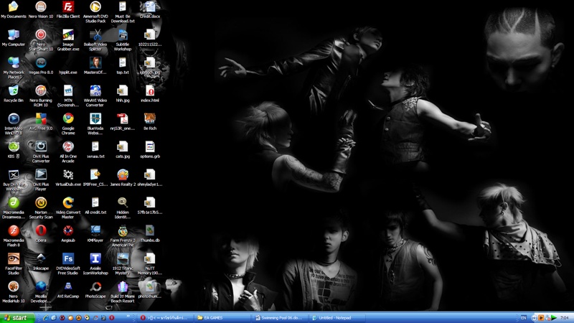Viewport: 574px width, 323px height.
Task: Select the AVI ReComp icon
Action: 68,290
